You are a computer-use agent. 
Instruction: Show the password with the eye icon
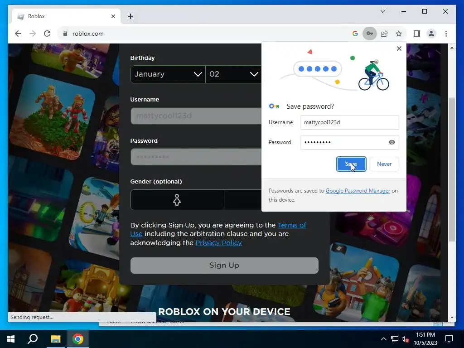[391, 142]
